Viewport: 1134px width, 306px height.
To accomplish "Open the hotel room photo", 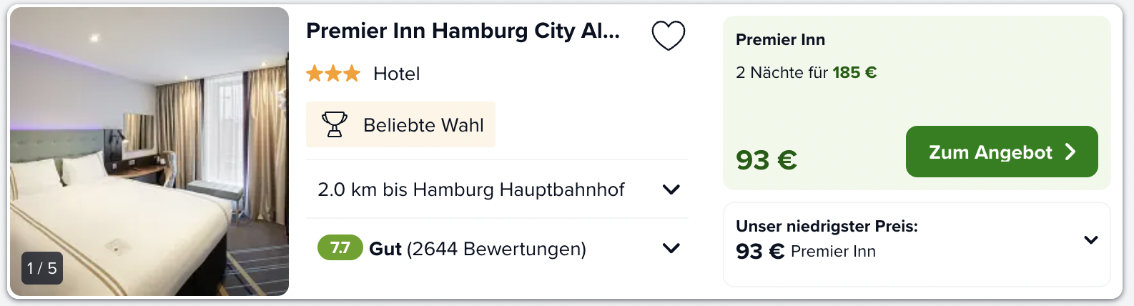I will tap(149, 152).
